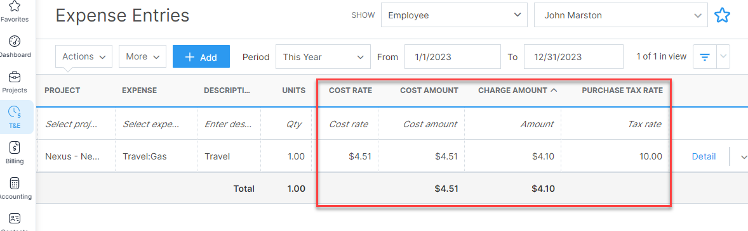Click the Qty entry field
748x231 pixels.
[286, 124]
